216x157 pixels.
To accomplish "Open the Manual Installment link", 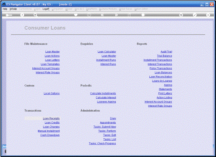I will coord(49,131).
